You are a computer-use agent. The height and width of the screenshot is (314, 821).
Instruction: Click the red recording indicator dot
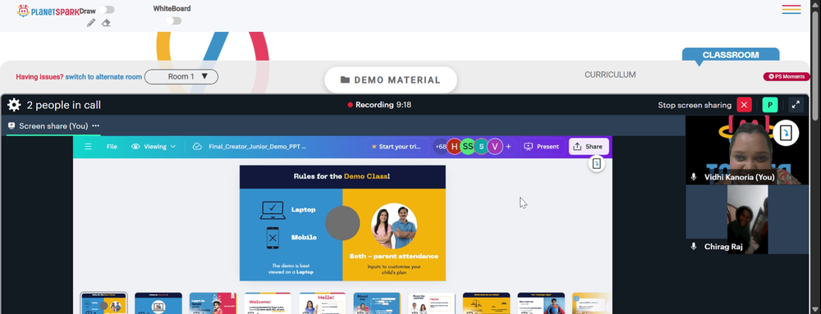(351, 105)
